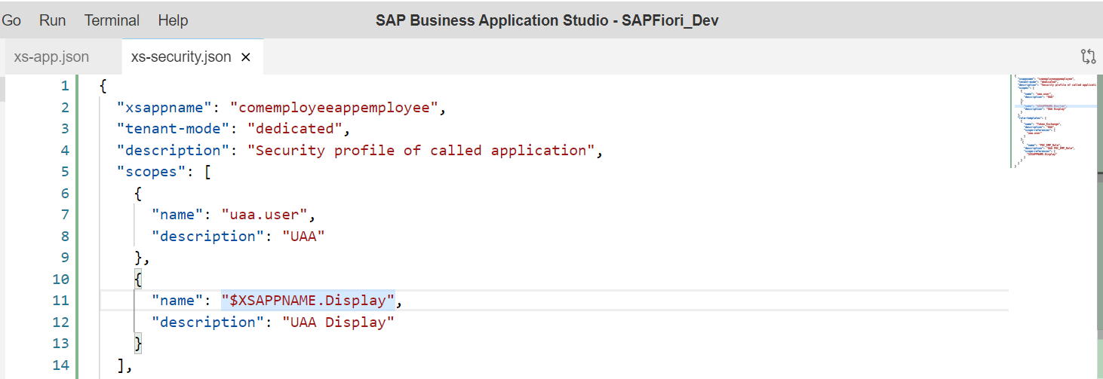
Task: Click the "xsappname" key
Action: pyautogui.click(x=164, y=107)
